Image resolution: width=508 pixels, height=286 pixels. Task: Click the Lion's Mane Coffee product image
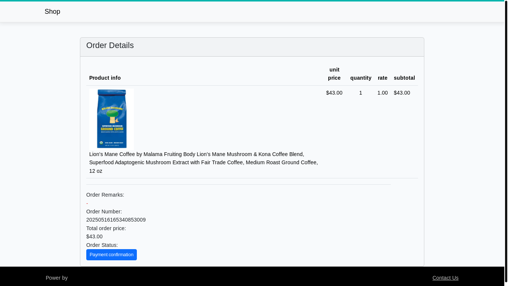[x=112, y=119]
